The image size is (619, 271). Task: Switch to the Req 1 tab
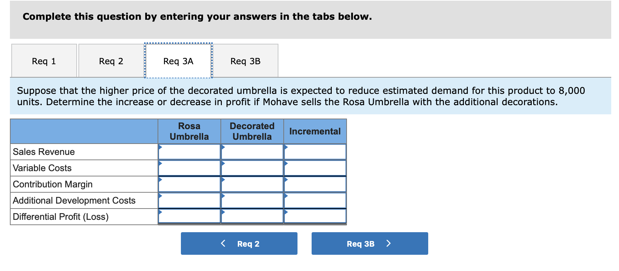[x=43, y=61]
